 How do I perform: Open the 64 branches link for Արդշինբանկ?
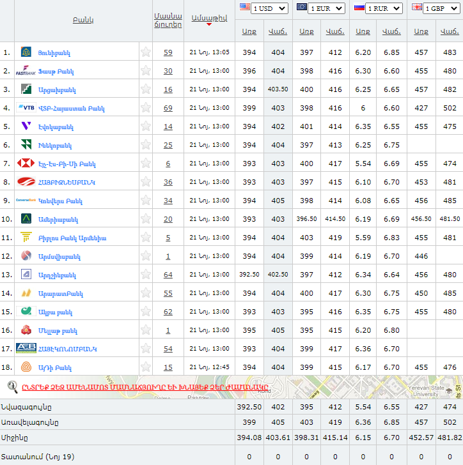pyautogui.click(x=168, y=275)
